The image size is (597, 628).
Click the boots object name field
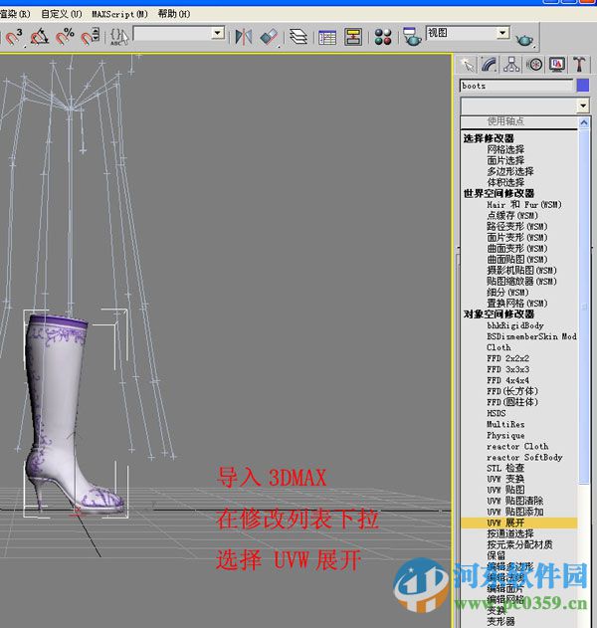coord(516,86)
